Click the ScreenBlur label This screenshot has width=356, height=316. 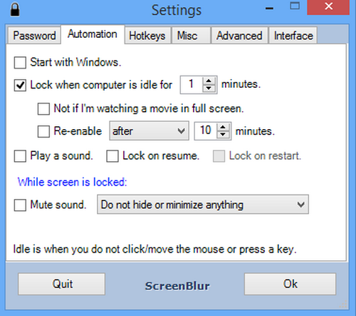[177, 286]
